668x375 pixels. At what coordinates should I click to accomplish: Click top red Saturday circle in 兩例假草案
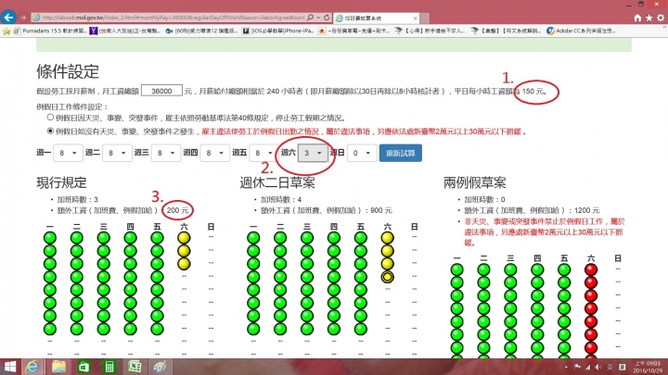click(591, 269)
